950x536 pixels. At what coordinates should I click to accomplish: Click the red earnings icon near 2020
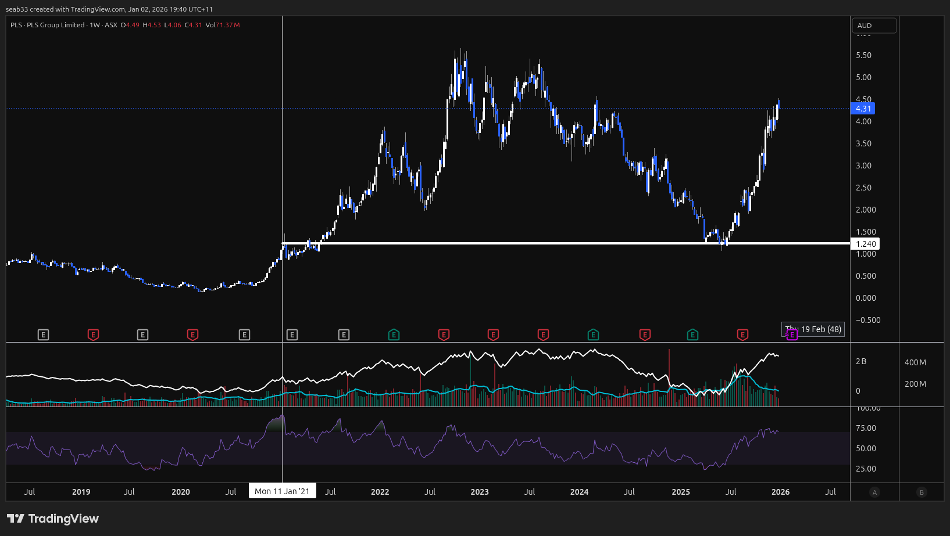click(192, 334)
